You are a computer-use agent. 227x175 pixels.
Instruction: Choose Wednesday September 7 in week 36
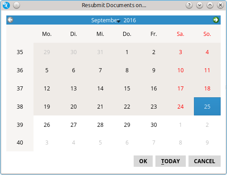coord(100,70)
